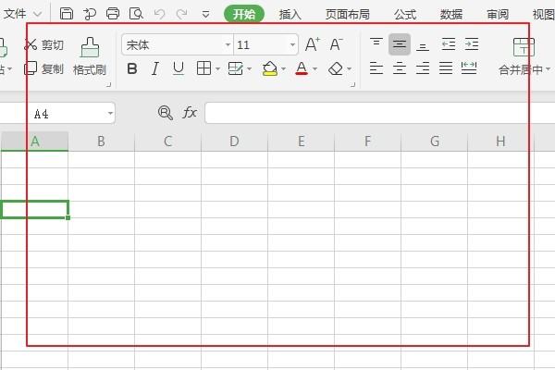
Task: Toggle Underline formatting
Action: [179, 68]
